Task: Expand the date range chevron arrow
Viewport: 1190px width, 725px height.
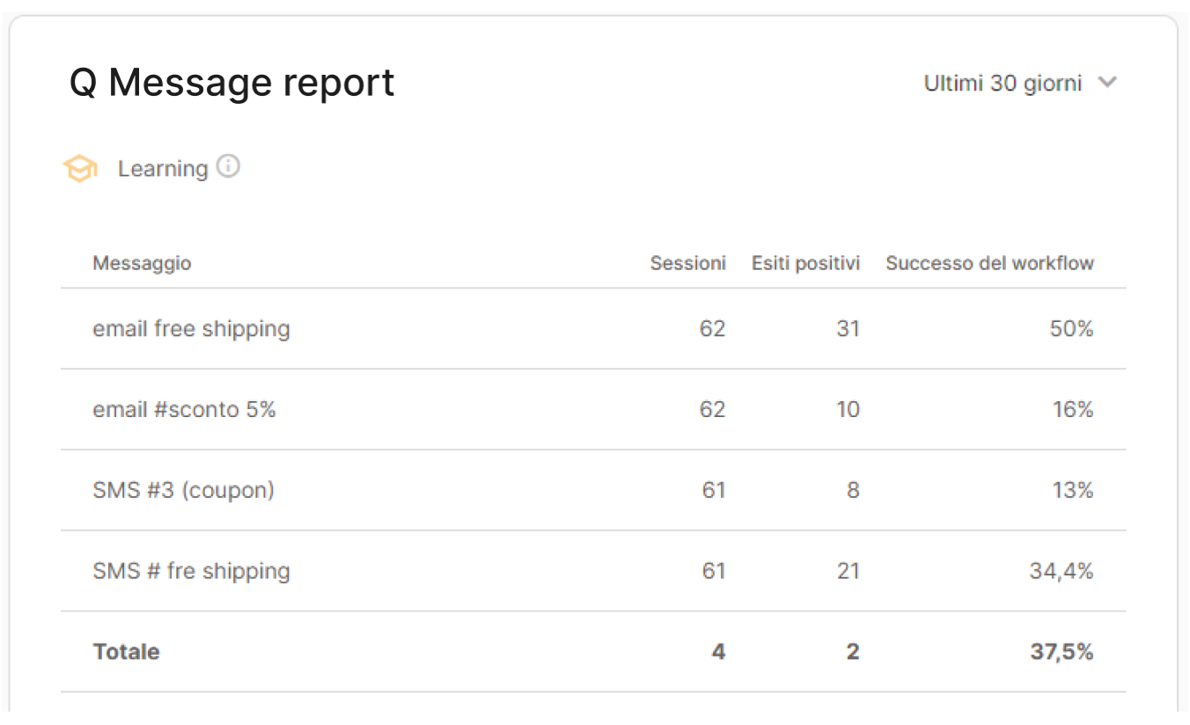Action: pos(1107,83)
